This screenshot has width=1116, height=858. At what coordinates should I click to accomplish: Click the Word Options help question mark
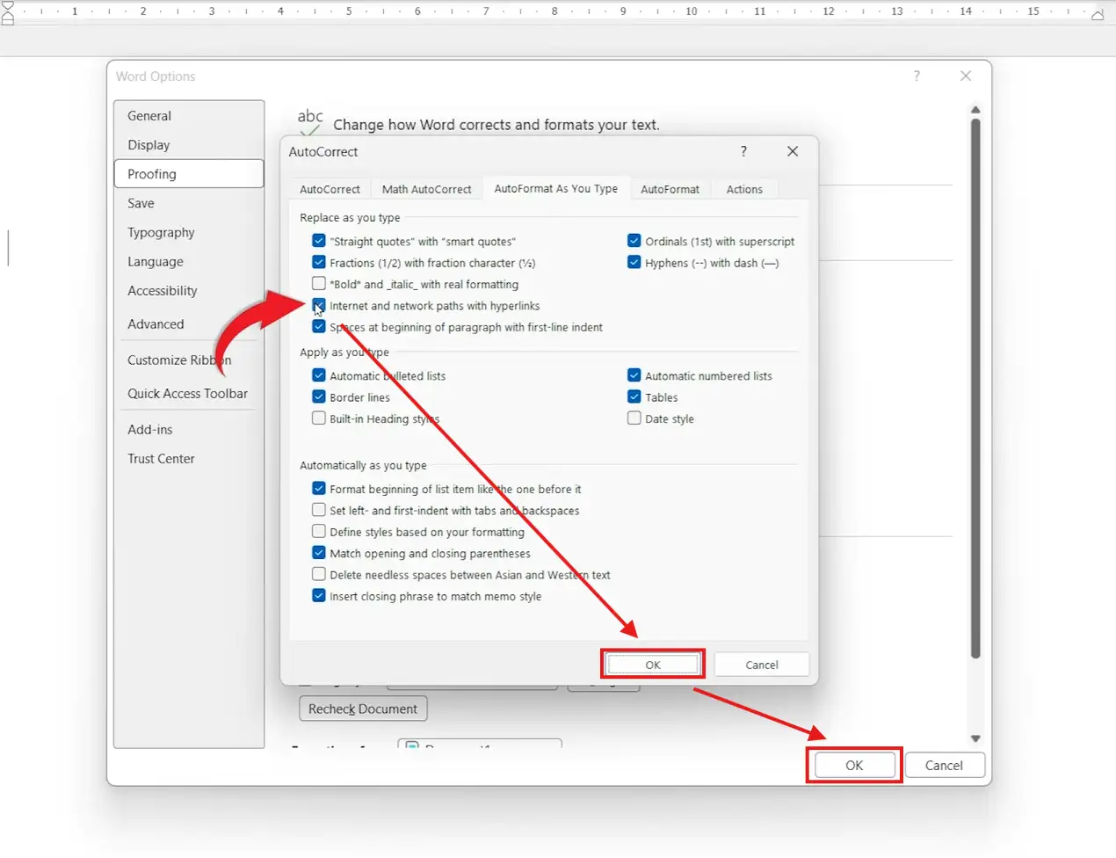pyautogui.click(x=917, y=76)
